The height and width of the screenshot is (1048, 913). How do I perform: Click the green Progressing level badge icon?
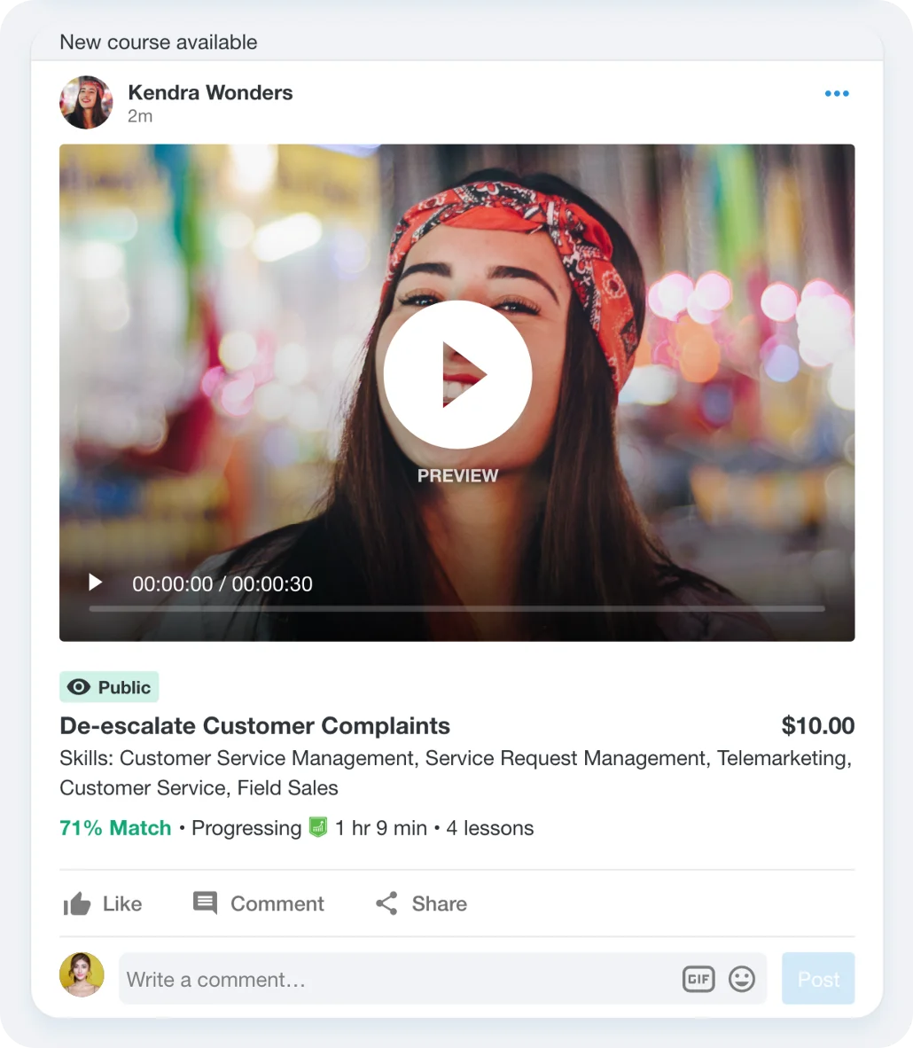(318, 828)
